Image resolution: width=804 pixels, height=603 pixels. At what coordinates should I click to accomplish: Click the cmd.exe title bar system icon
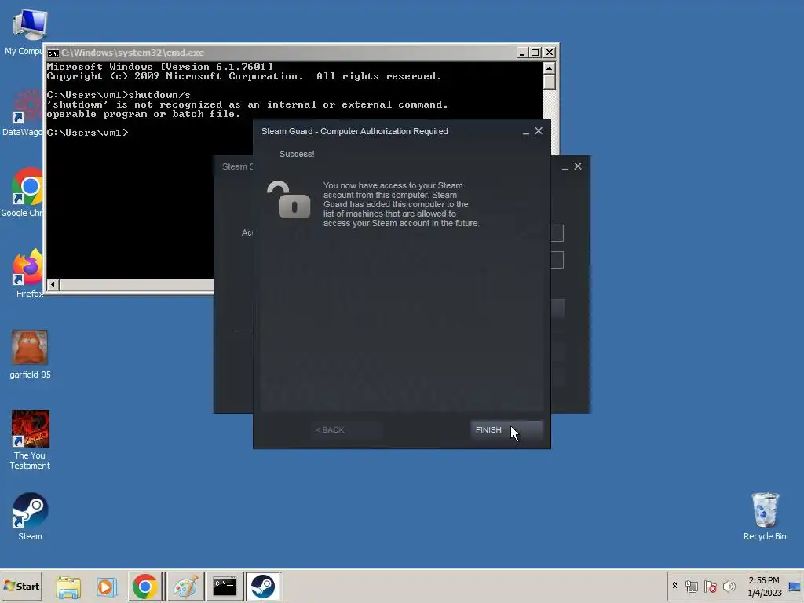[53, 53]
